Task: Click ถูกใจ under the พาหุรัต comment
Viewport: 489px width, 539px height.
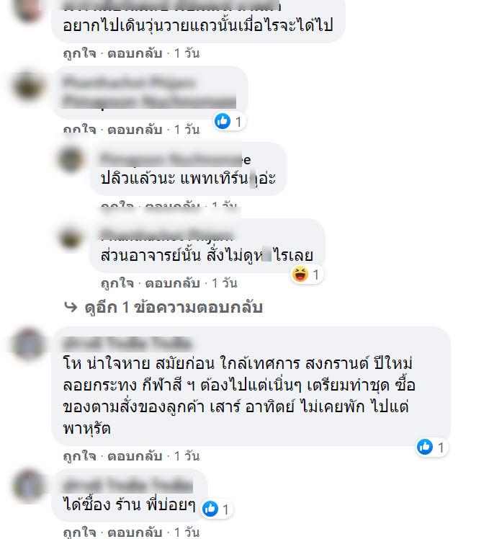Action: click(79, 457)
